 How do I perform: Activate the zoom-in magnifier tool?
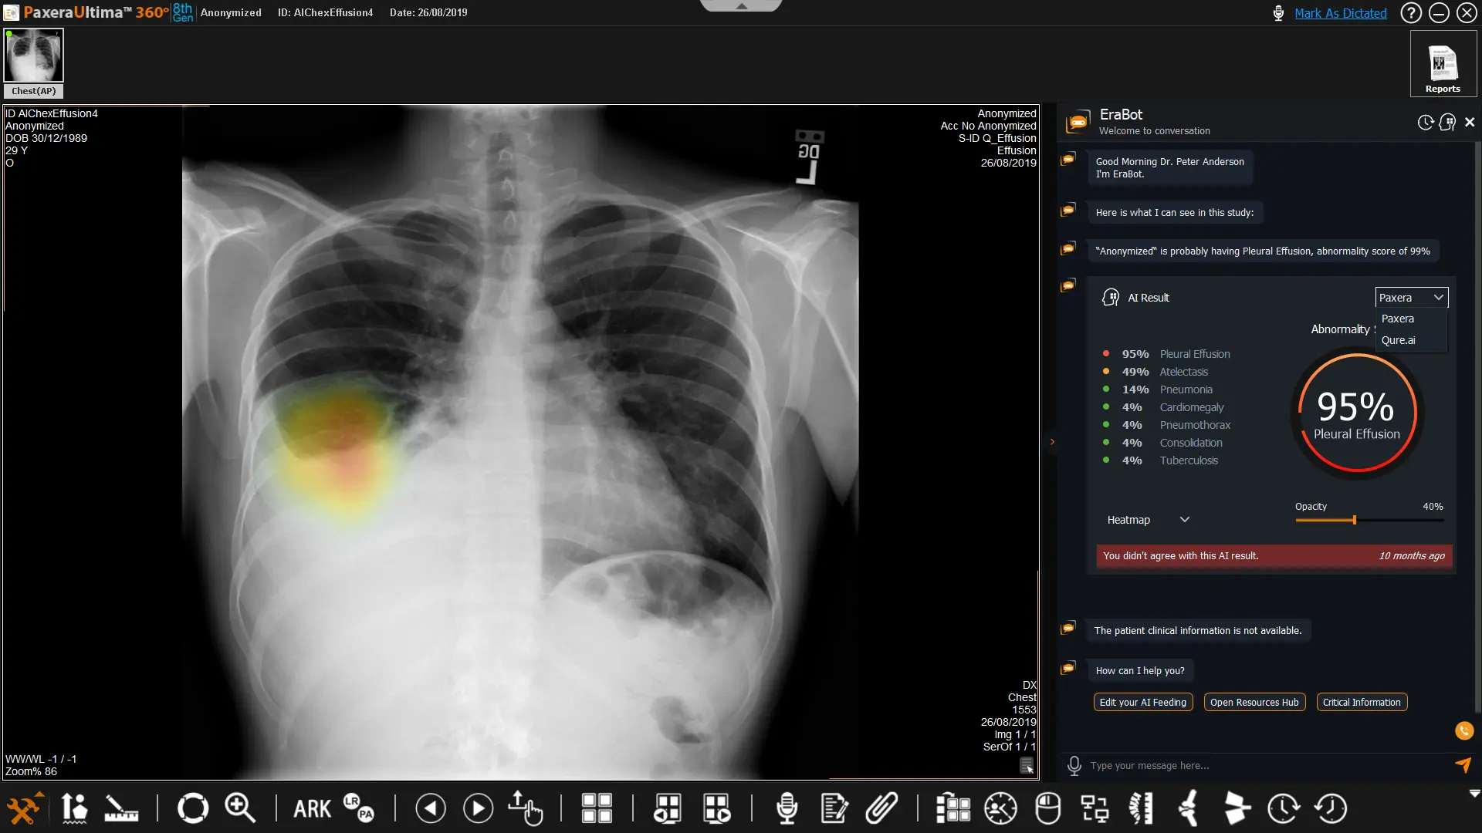pos(240,808)
